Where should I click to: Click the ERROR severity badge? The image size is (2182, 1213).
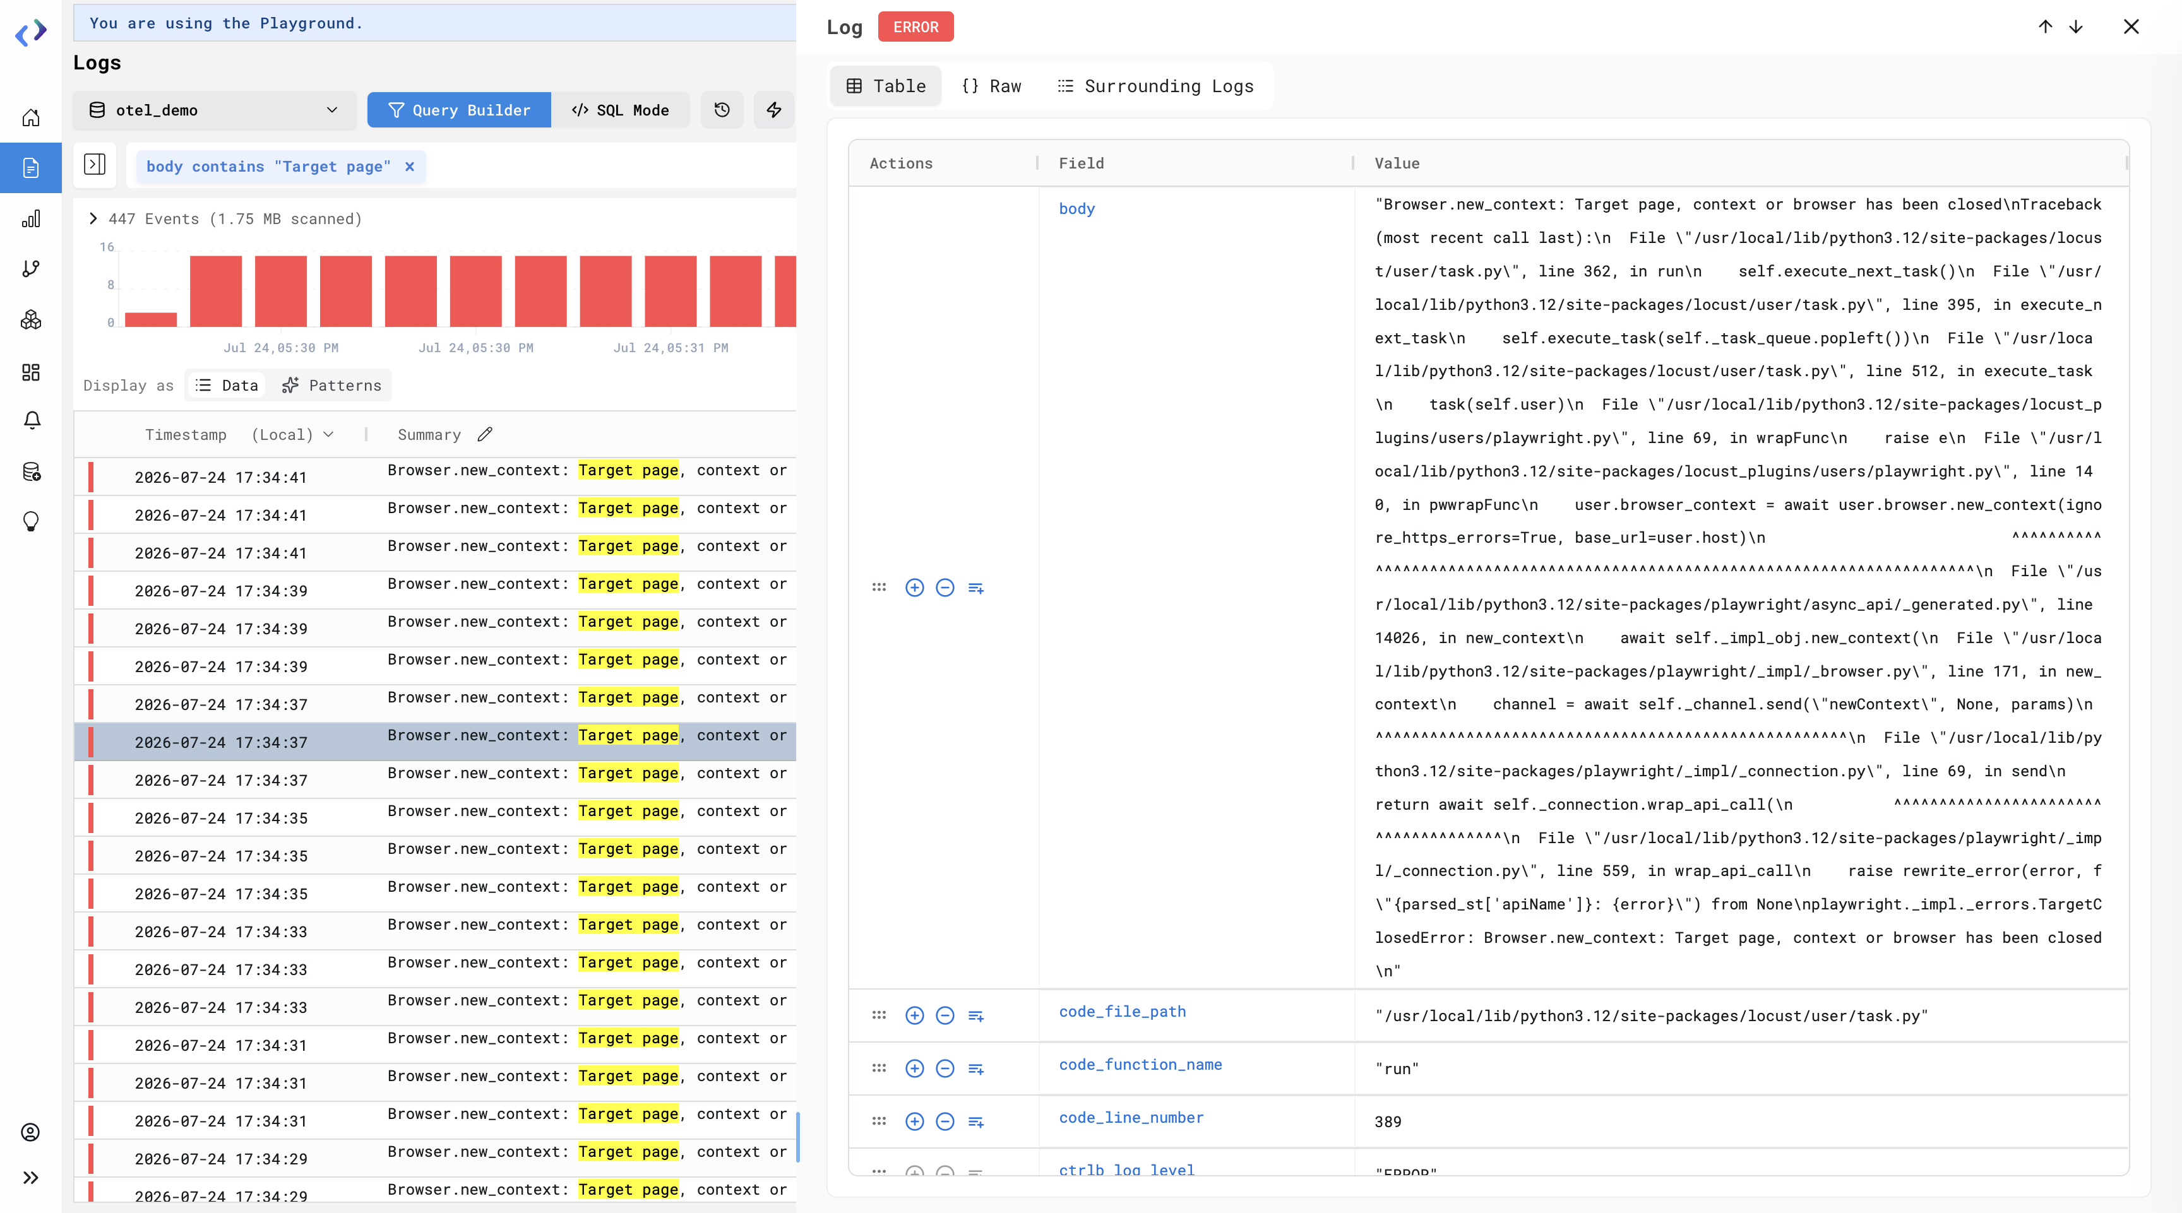click(x=915, y=27)
